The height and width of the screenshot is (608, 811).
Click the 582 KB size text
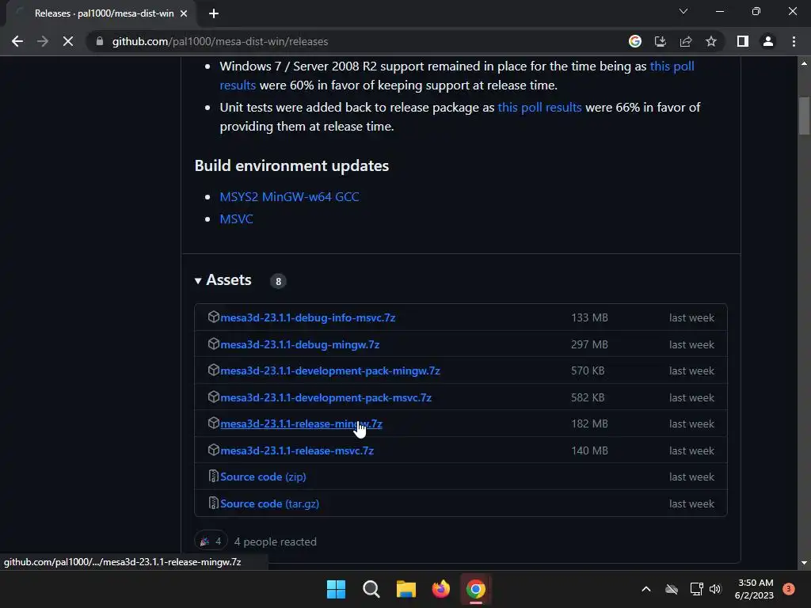coord(588,397)
